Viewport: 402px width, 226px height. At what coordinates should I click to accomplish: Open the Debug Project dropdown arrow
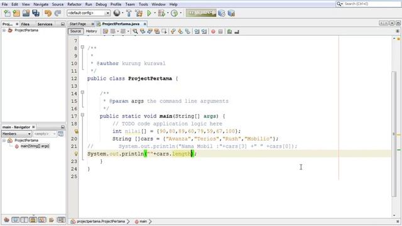click(x=168, y=13)
